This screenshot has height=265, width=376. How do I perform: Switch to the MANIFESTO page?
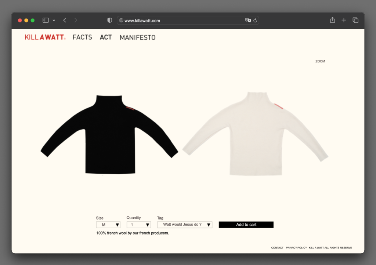tap(137, 37)
